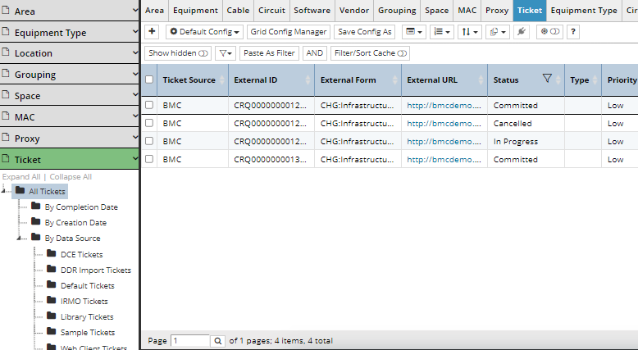
Task: Switch to the Equipment tab
Action: 195,11
